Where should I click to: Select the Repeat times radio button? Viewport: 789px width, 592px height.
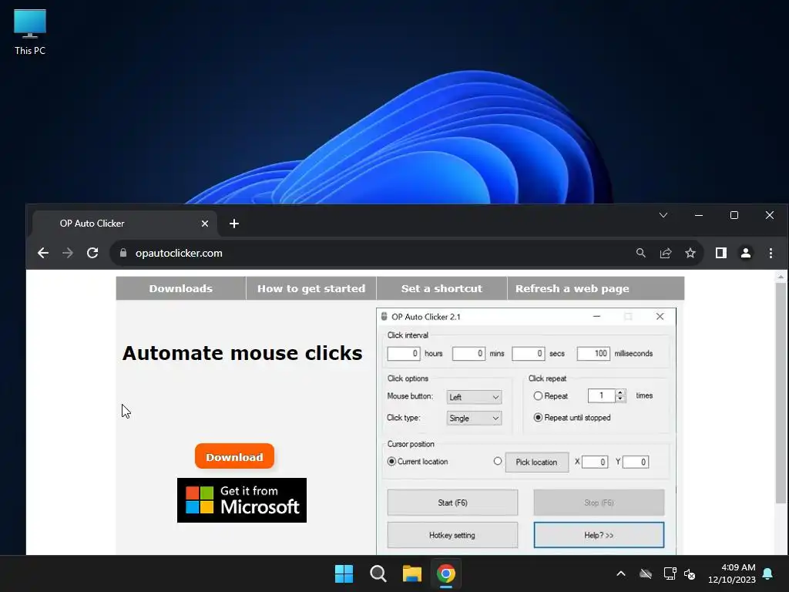[x=538, y=396]
